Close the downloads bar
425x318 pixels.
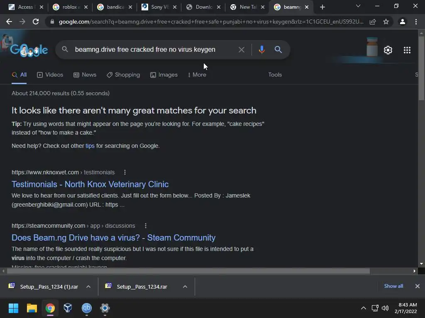pyautogui.click(x=418, y=286)
